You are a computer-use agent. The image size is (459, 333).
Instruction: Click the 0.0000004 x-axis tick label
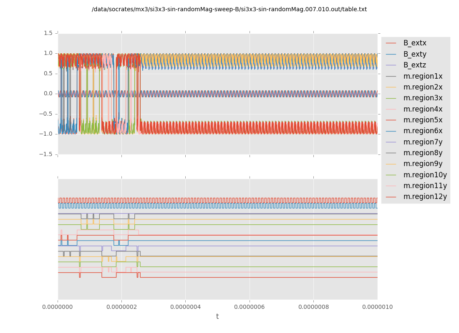(186, 307)
